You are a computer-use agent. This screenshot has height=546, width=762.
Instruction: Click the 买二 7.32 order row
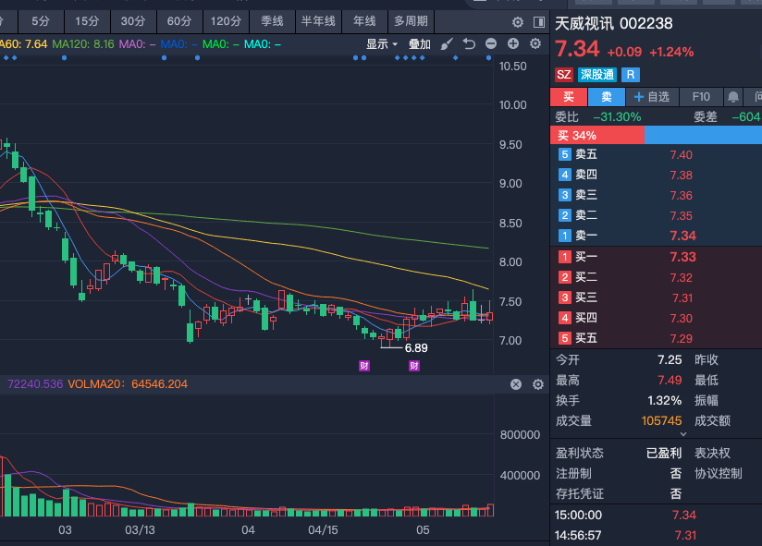click(x=656, y=277)
